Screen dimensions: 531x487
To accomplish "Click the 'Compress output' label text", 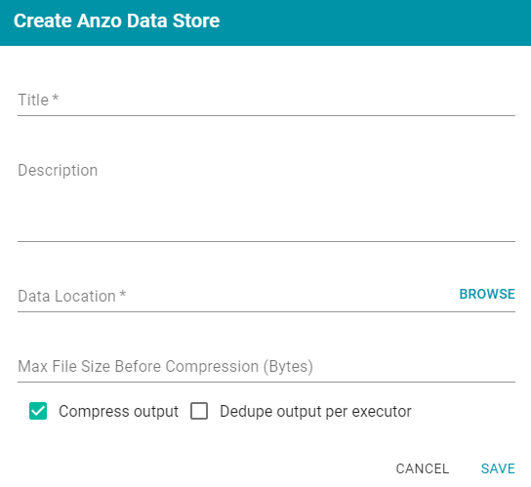I will pyautogui.click(x=118, y=412).
